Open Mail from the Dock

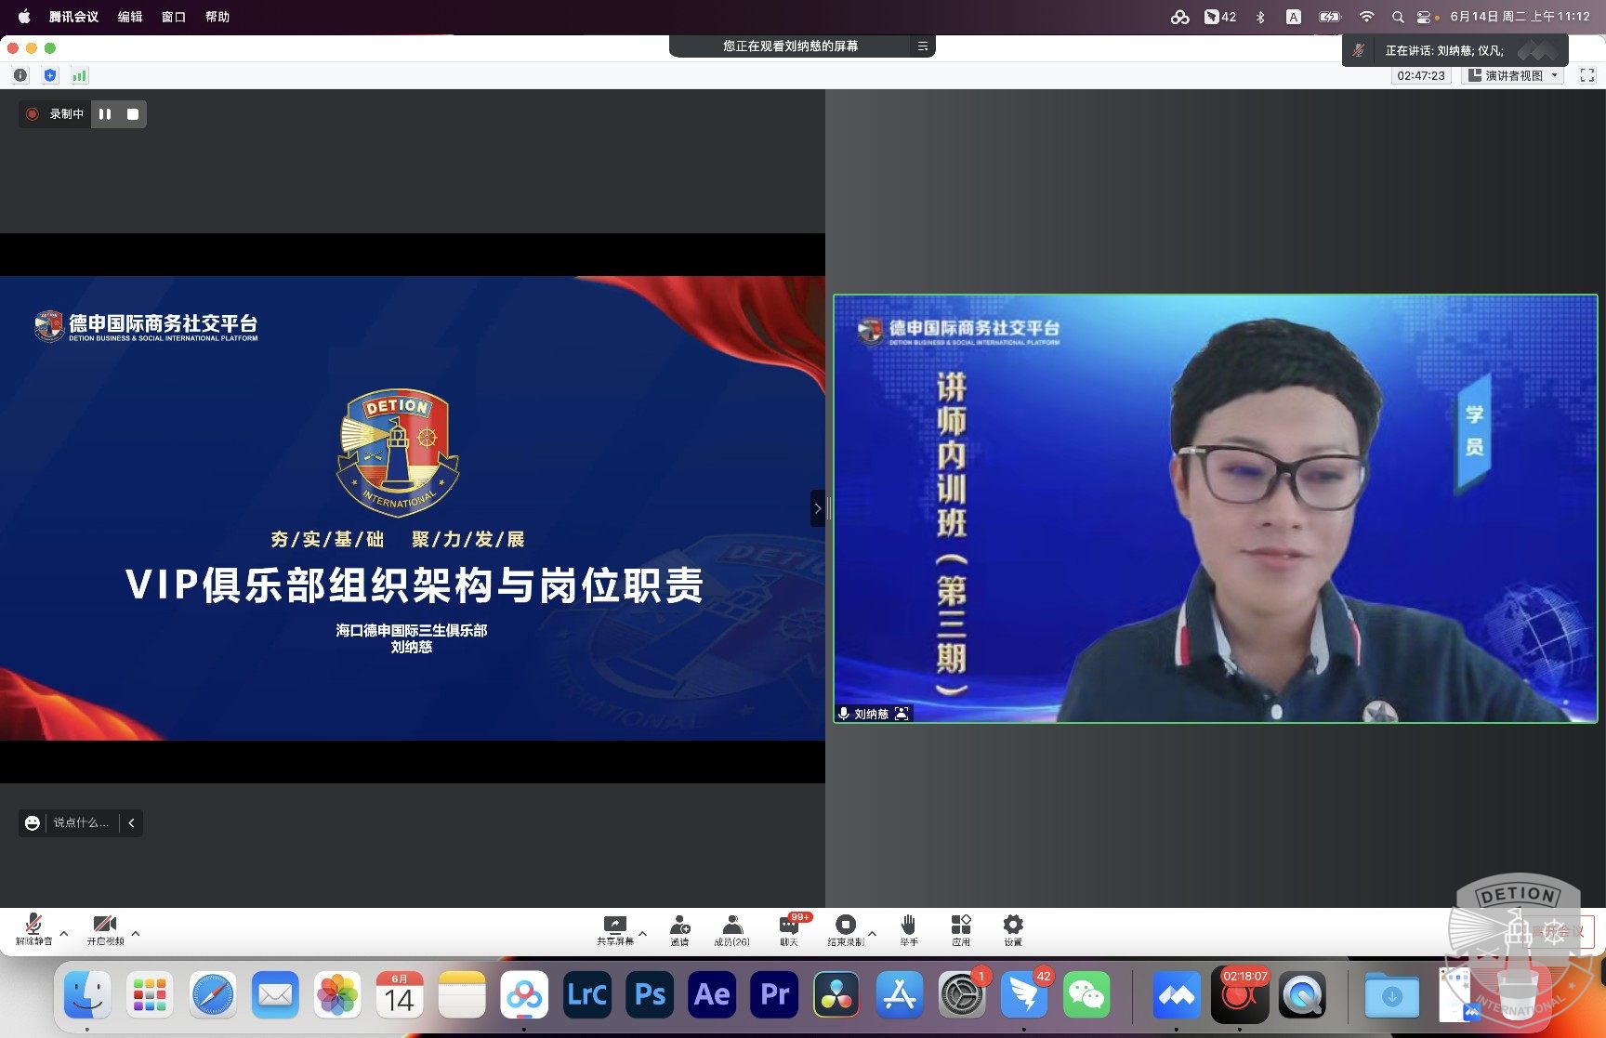(275, 995)
